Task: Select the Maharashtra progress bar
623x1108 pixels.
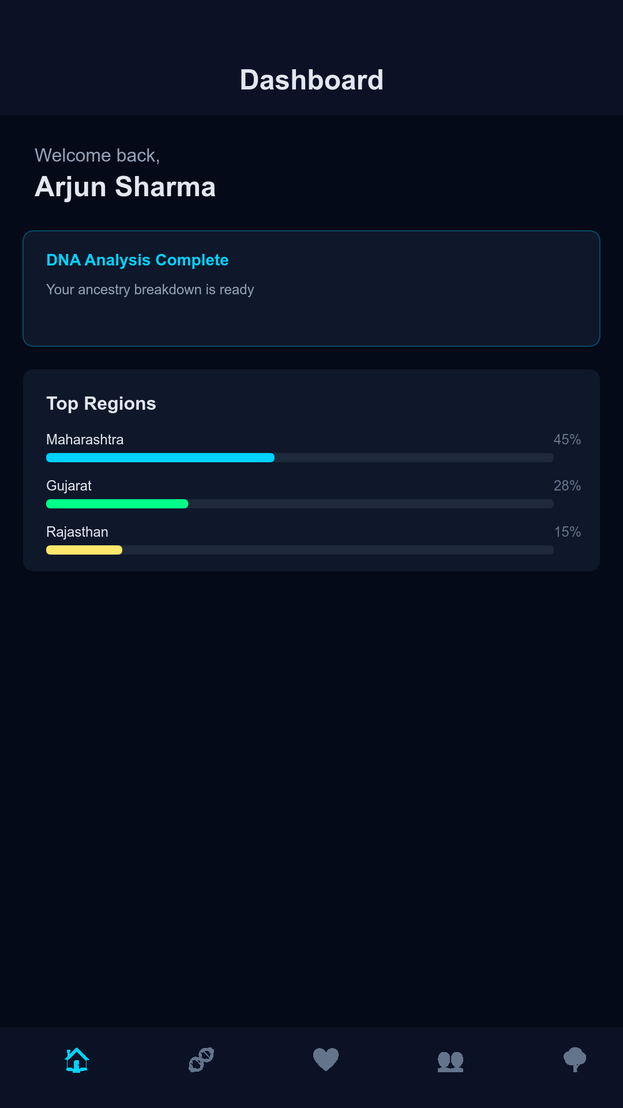Action: point(299,457)
